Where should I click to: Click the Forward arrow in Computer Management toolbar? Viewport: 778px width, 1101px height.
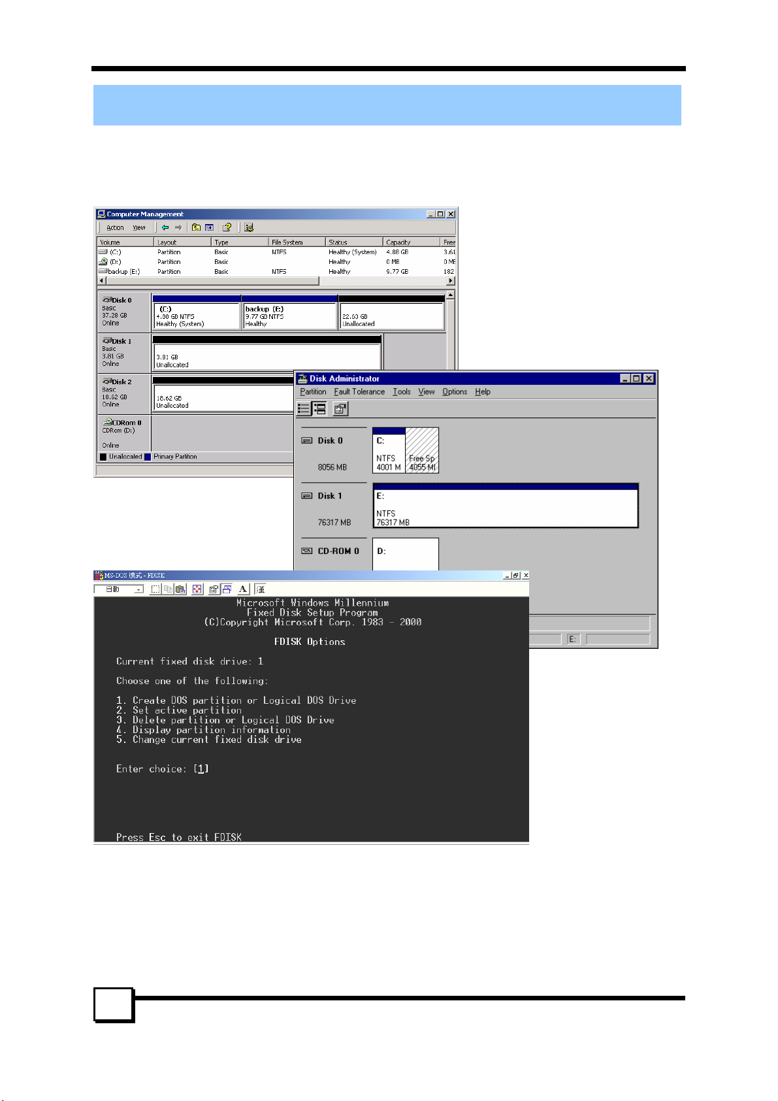pyautogui.click(x=178, y=227)
